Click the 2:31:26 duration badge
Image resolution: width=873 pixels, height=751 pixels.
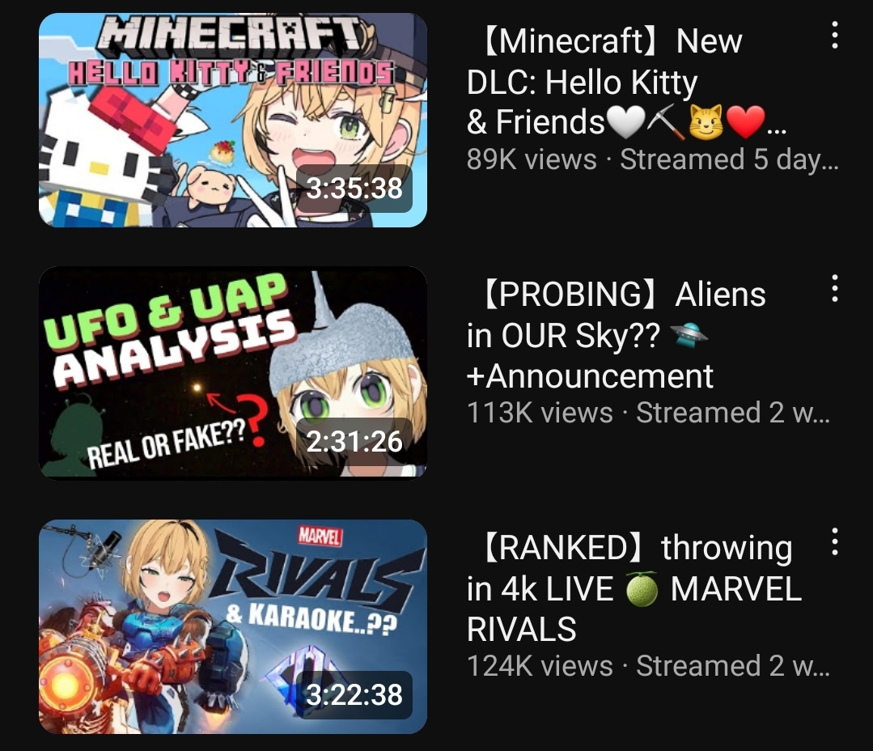click(x=354, y=442)
